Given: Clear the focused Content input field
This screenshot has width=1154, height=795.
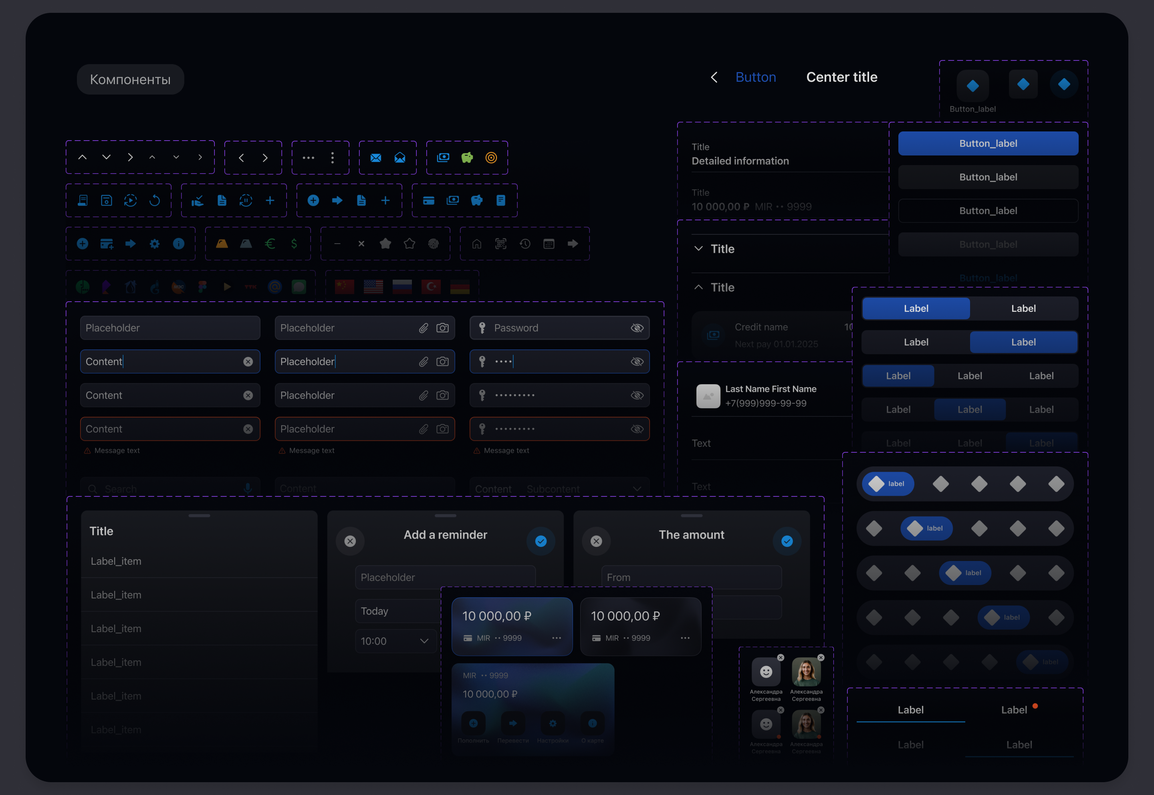Looking at the screenshot, I should pyautogui.click(x=248, y=361).
